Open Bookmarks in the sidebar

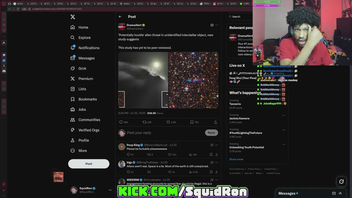tap(84, 99)
